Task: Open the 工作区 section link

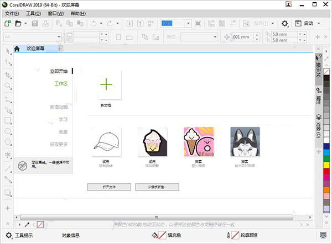Action: click(60, 84)
